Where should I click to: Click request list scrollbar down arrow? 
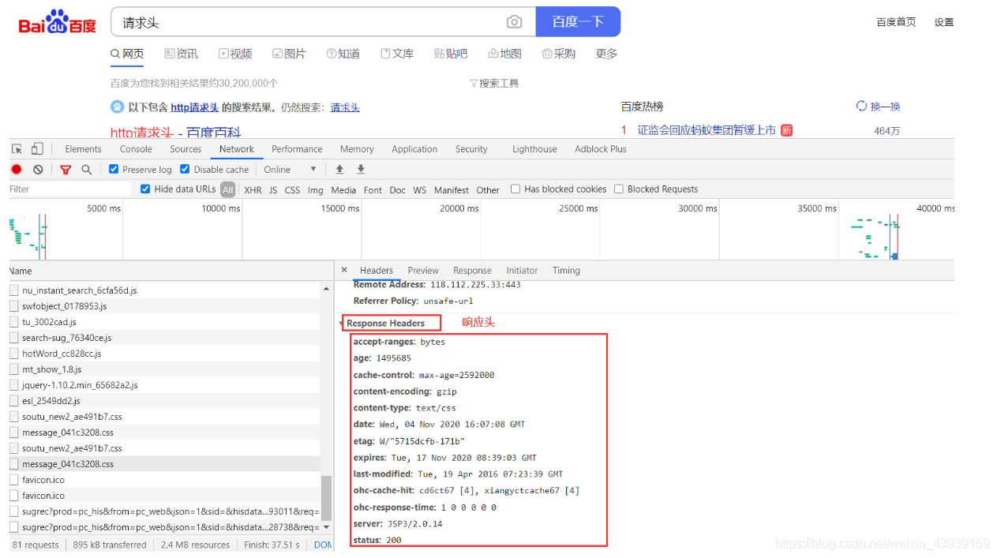click(327, 526)
